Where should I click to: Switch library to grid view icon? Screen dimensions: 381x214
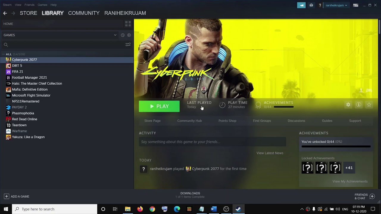coord(128,24)
